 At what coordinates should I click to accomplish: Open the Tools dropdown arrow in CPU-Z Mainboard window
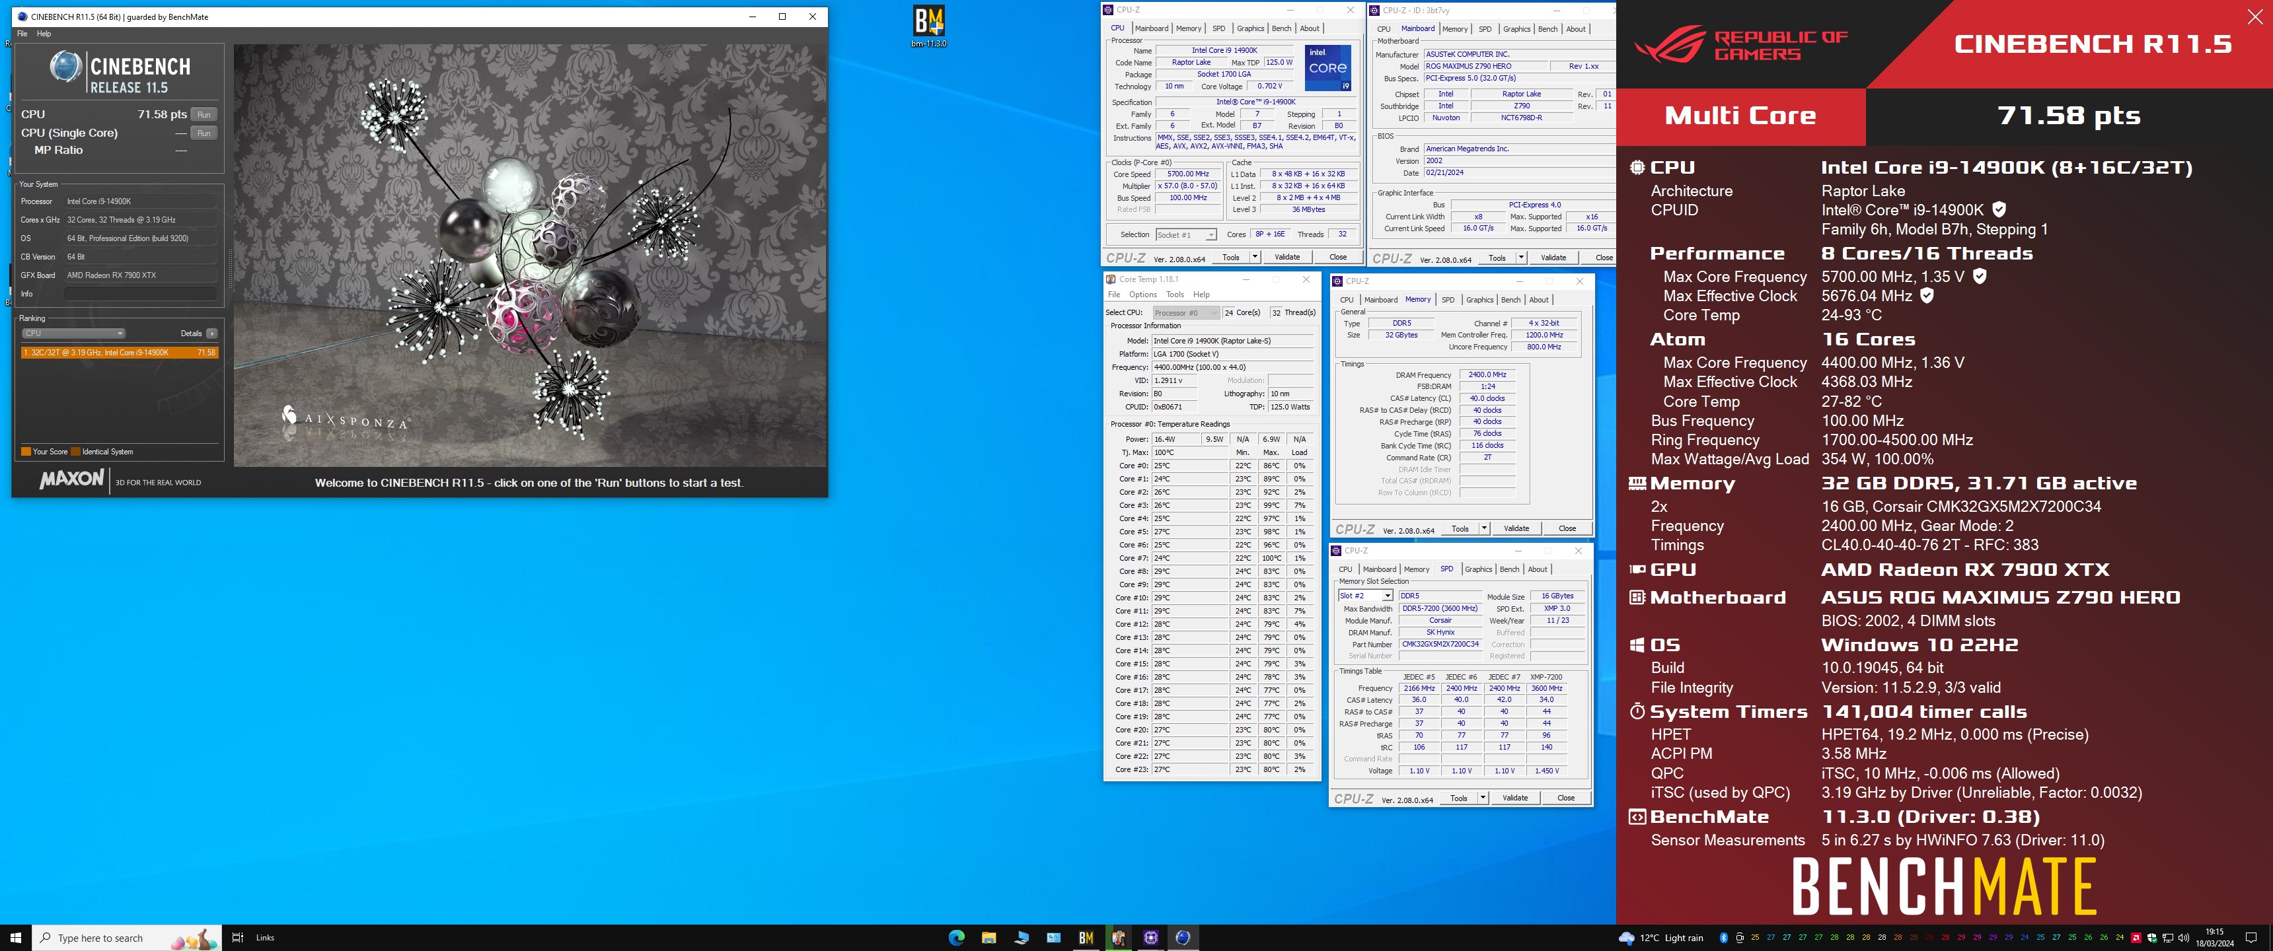pyautogui.click(x=1521, y=258)
